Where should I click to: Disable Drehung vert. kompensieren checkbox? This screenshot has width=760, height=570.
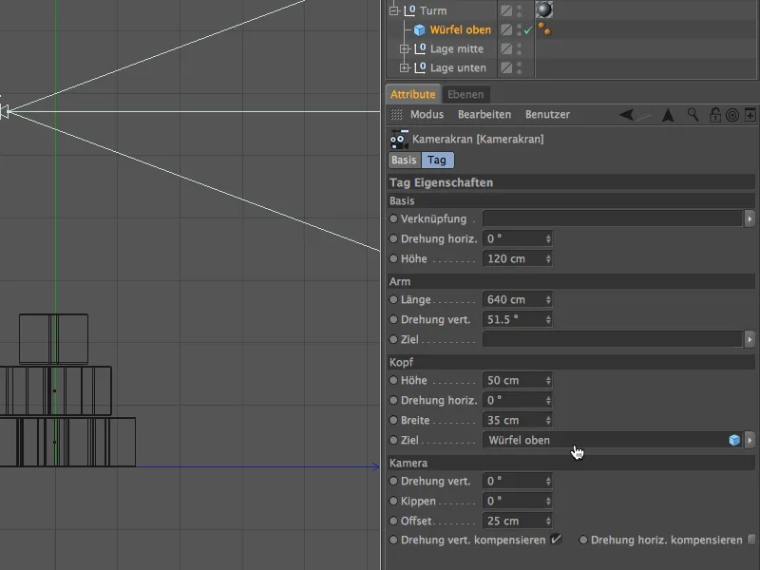(x=556, y=539)
